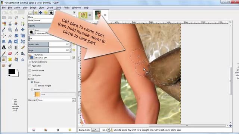Open the px units dropdown in status bar
The width and height of the screenshot is (239, 134).
(x=95, y=130)
